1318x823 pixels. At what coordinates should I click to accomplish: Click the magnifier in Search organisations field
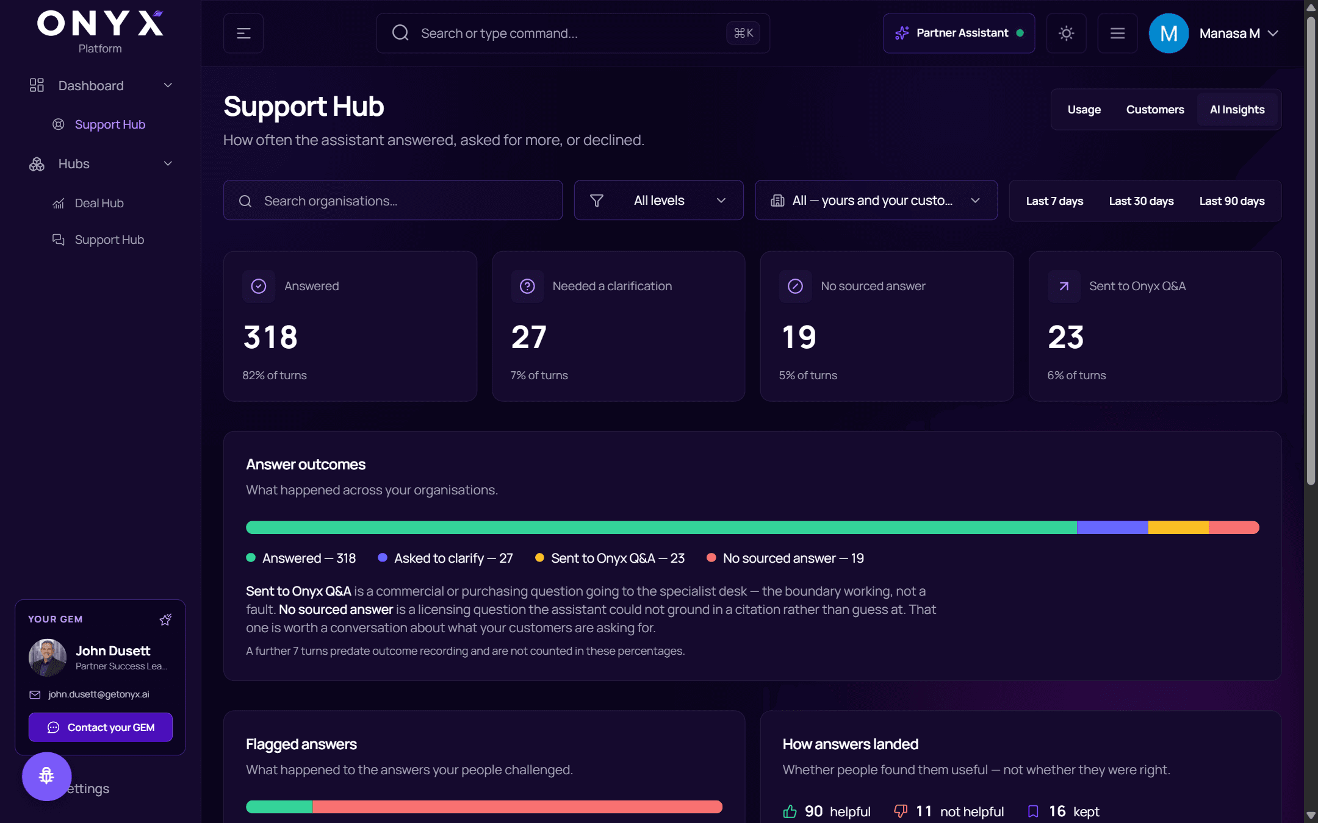click(x=245, y=201)
